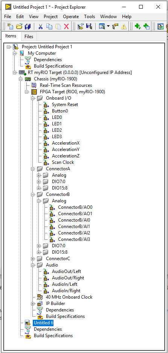Click the Copy toolbar icon
Screen dimensions: 168x353
click(x=49, y=26)
